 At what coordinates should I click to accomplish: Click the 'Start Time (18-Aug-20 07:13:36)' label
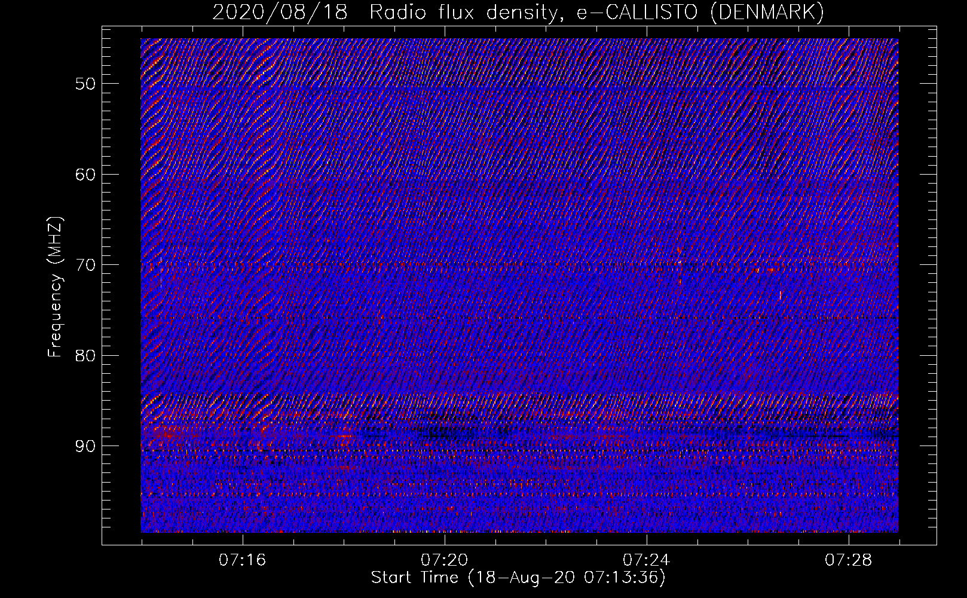(x=518, y=578)
